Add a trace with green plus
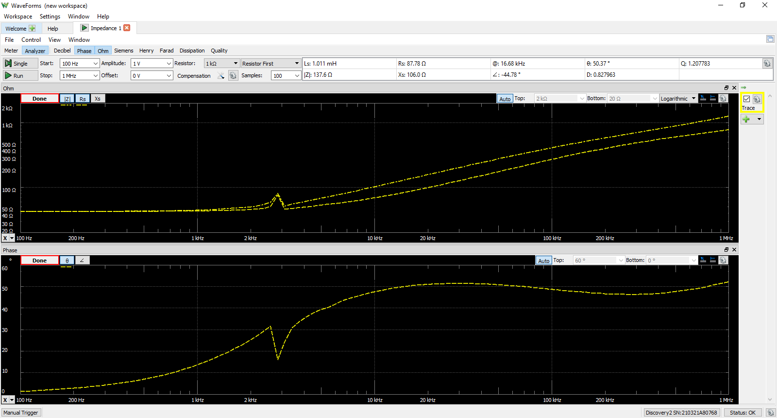The image size is (777, 418). pos(746,120)
